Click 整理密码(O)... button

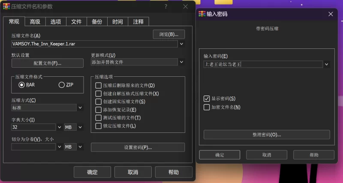[x=267, y=135]
